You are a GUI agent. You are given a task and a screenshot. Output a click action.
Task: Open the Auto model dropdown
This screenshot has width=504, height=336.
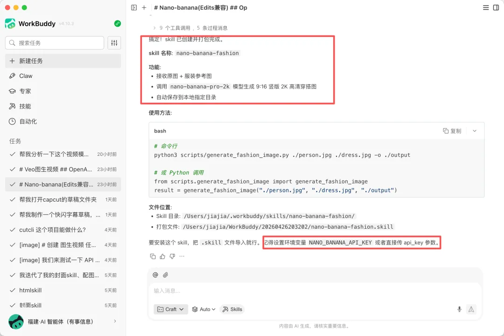[x=203, y=309]
